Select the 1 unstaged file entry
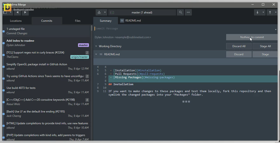Viewport: 280px width, 143px height. pyautogui.click(x=46, y=31)
